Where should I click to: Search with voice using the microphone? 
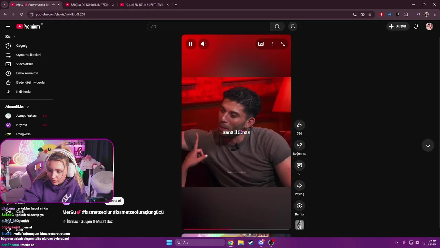[x=293, y=26]
